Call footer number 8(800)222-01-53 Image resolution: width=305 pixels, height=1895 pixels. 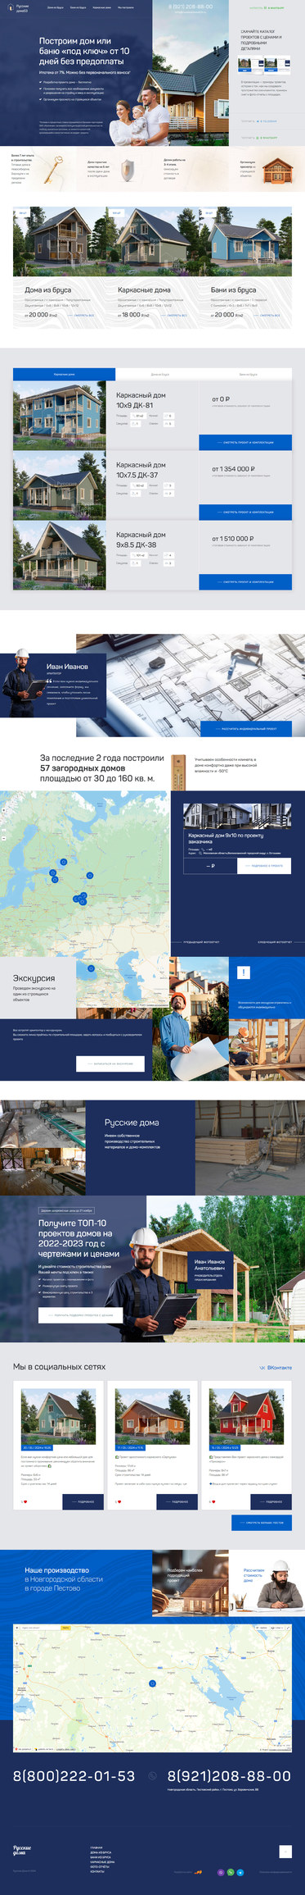74,1776
